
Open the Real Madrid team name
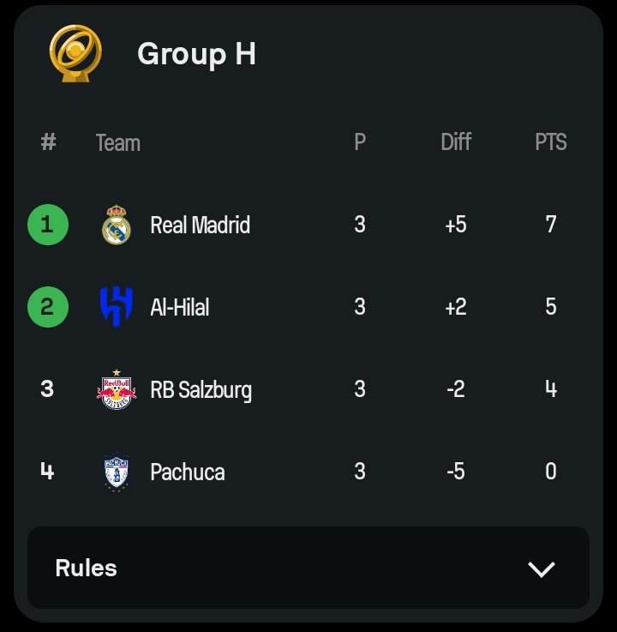pyautogui.click(x=201, y=225)
